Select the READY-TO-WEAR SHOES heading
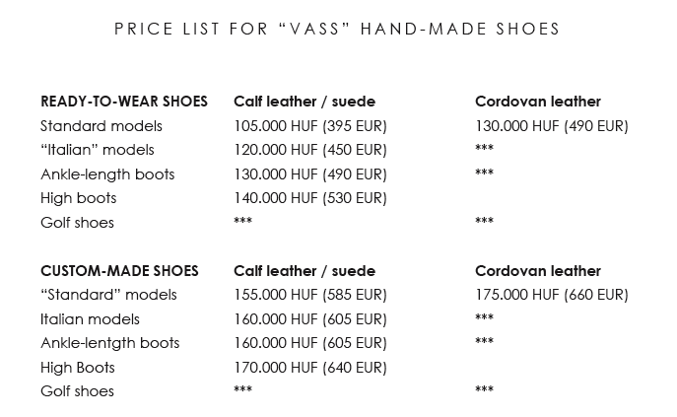Screen dimensions: 677x417 [124, 102]
